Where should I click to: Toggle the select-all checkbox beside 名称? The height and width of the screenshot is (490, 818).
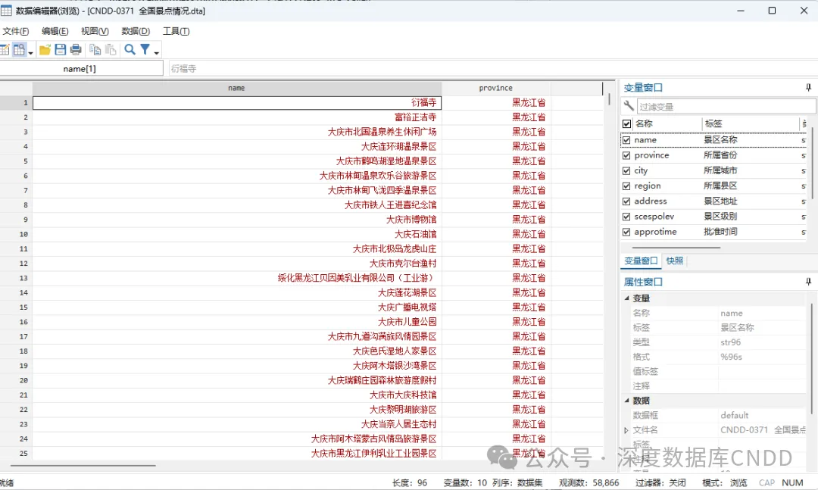pyautogui.click(x=626, y=123)
